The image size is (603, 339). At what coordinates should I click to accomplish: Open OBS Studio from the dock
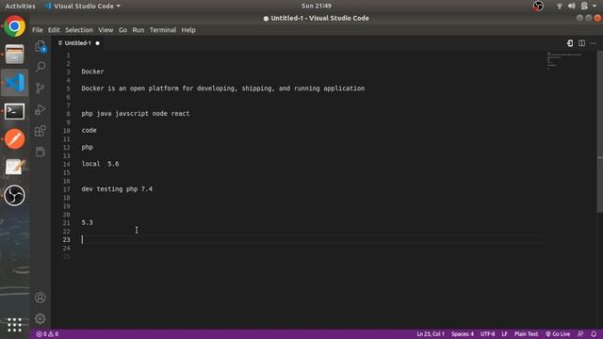15,195
